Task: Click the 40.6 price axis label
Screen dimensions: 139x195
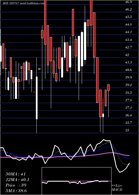Action: (x=128, y=70)
